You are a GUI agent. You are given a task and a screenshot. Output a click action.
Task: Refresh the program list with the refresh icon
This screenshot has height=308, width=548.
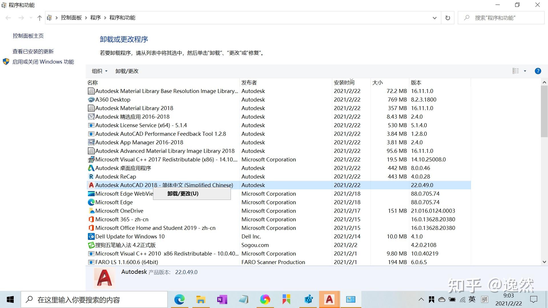[x=448, y=18]
